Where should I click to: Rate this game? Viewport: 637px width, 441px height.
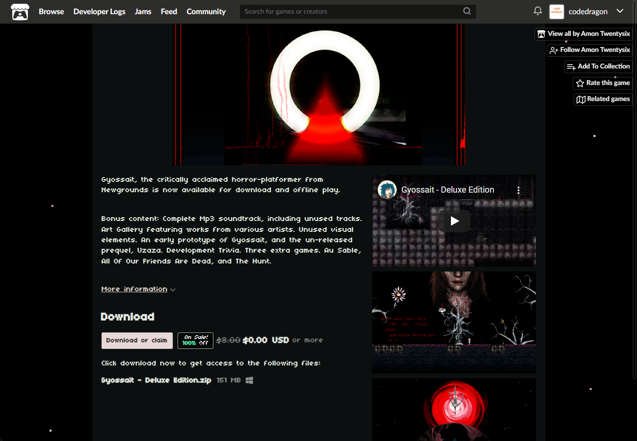click(603, 83)
